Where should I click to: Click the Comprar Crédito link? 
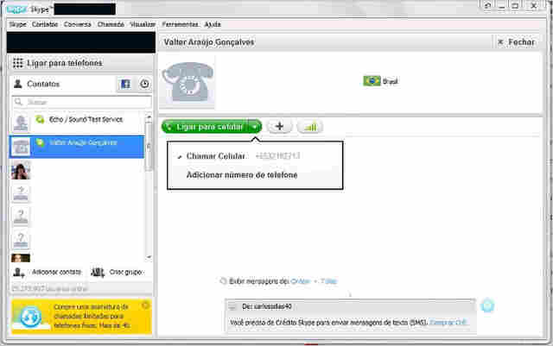pyautogui.click(x=448, y=323)
